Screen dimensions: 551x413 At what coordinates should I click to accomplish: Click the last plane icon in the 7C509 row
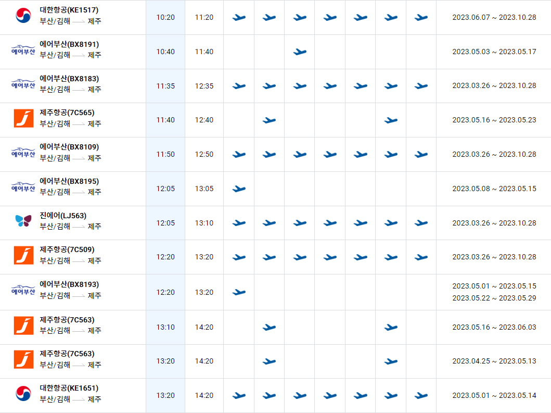click(421, 257)
